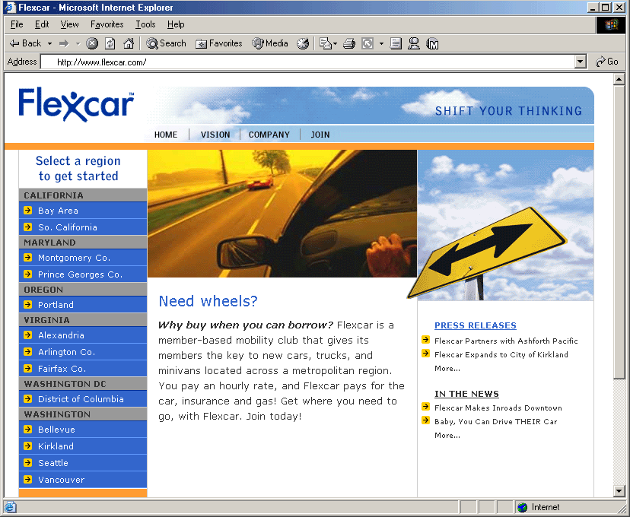
Task: Select the So. California region
Action: pos(83,227)
